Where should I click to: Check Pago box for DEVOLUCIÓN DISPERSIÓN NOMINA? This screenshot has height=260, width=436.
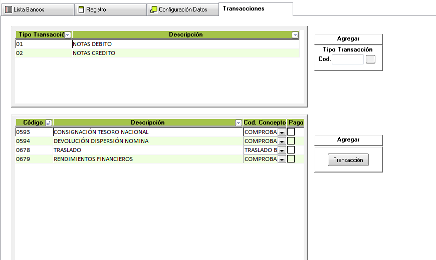coord(291,141)
